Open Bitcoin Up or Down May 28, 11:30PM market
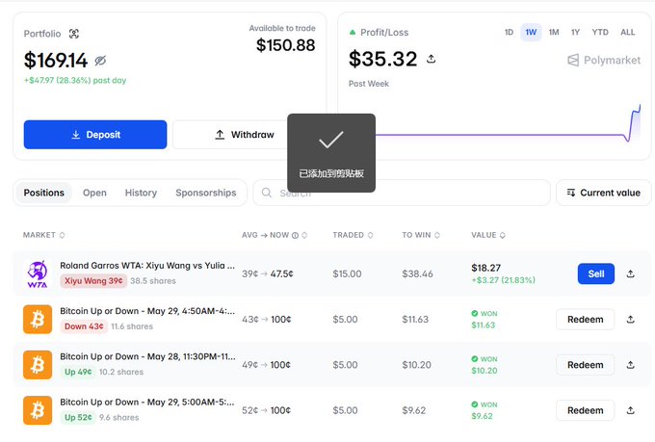655x442 pixels. (147, 356)
